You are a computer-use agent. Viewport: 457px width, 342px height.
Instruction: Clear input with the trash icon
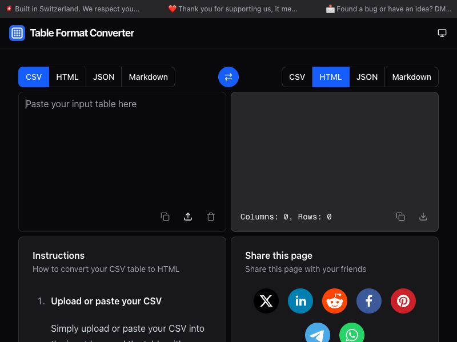click(x=211, y=217)
